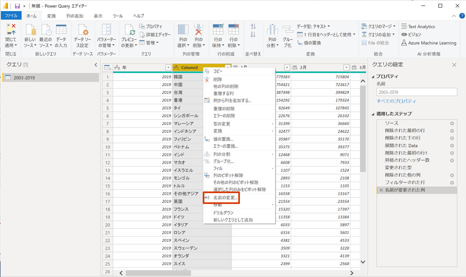Open Properties (プロパティ) in the ribbon

[151, 26]
